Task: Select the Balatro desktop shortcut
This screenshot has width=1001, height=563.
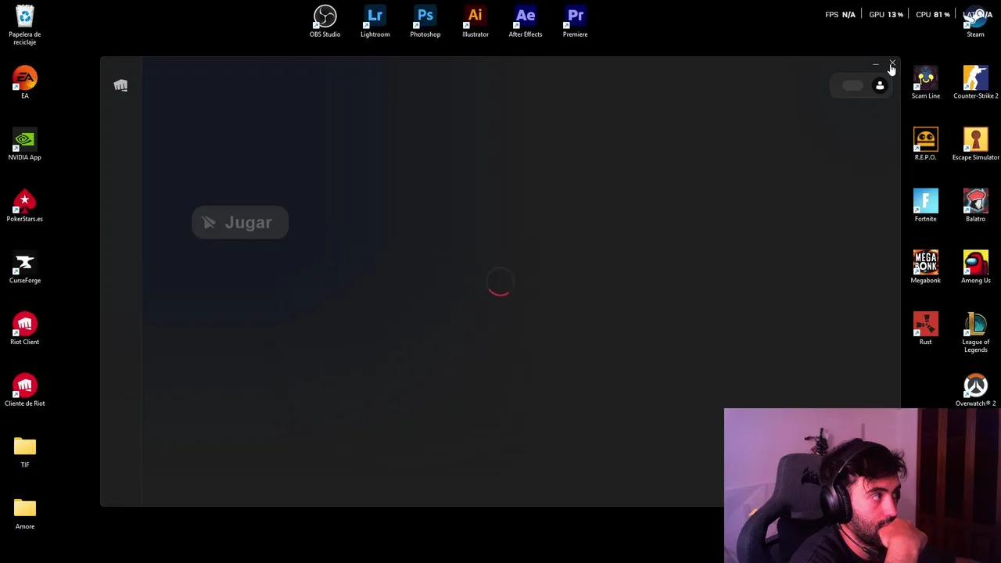Action: [x=976, y=206]
